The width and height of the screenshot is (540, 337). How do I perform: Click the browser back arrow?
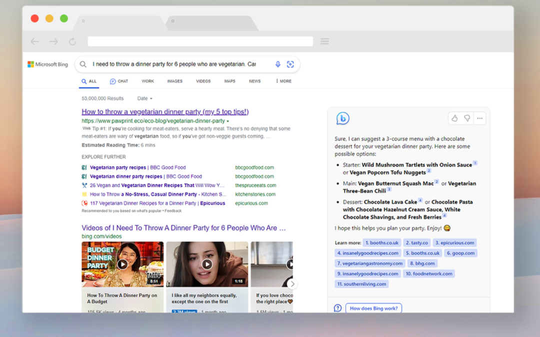[x=35, y=41]
